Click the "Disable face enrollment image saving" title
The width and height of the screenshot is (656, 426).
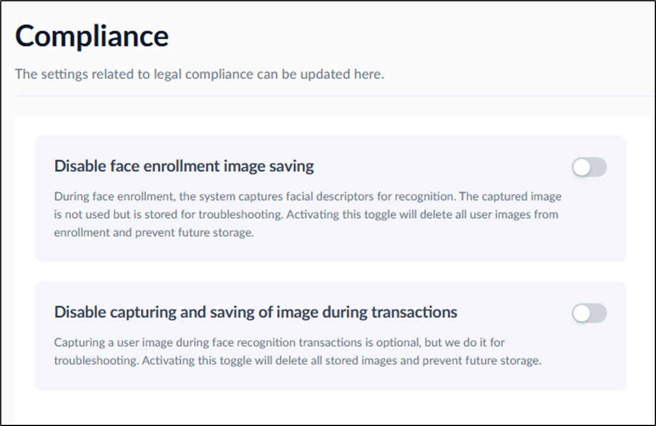tap(184, 166)
